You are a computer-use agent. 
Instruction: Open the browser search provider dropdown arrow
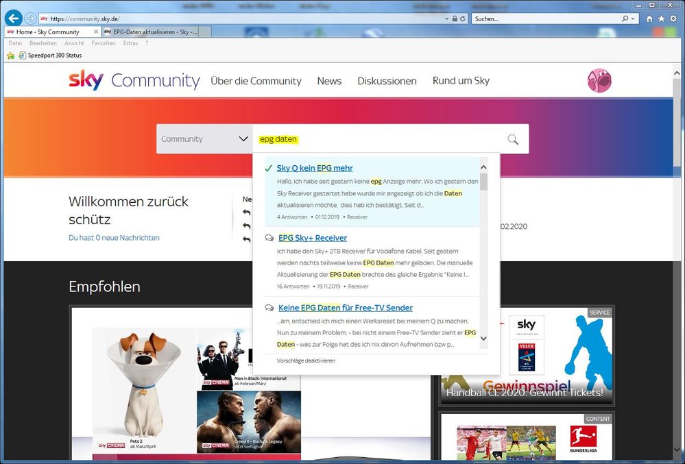[x=633, y=19]
